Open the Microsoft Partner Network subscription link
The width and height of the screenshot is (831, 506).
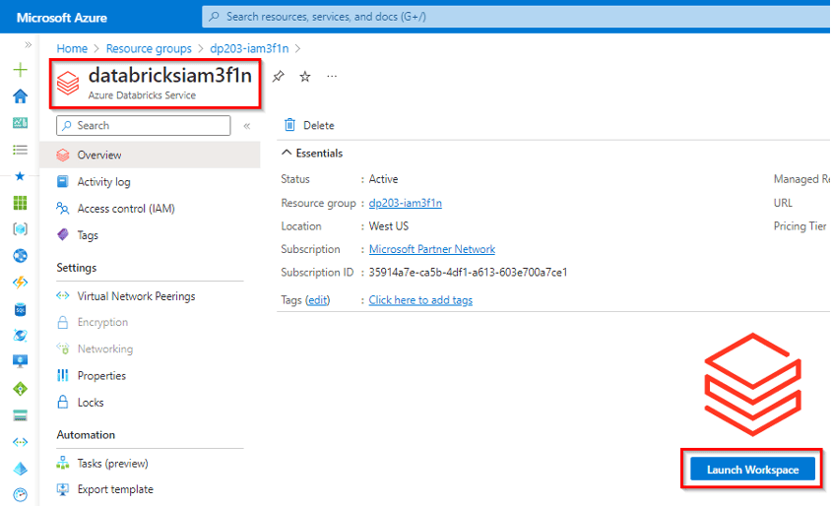[x=432, y=249]
